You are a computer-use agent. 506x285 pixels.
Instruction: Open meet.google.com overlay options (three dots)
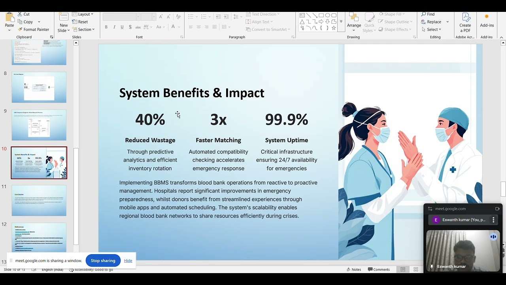click(x=493, y=220)
